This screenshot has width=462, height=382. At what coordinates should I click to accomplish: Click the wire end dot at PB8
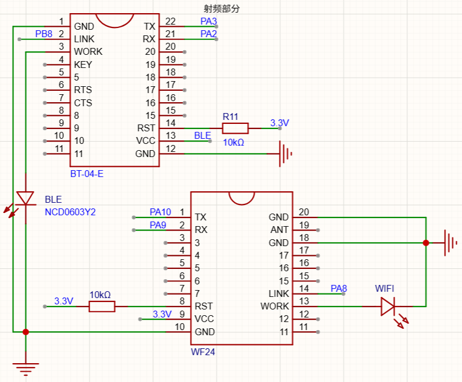coord(19,39)
